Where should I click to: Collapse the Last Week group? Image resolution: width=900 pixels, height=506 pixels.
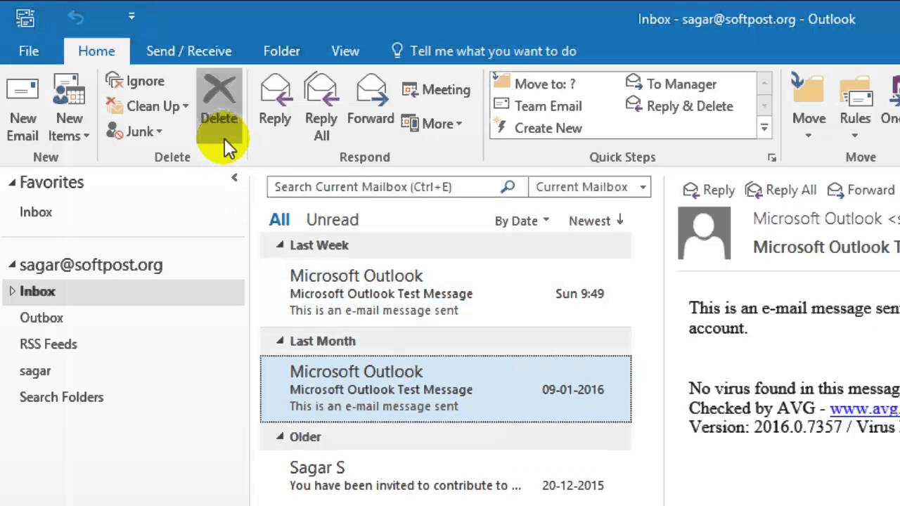click(x=280, y=245)
